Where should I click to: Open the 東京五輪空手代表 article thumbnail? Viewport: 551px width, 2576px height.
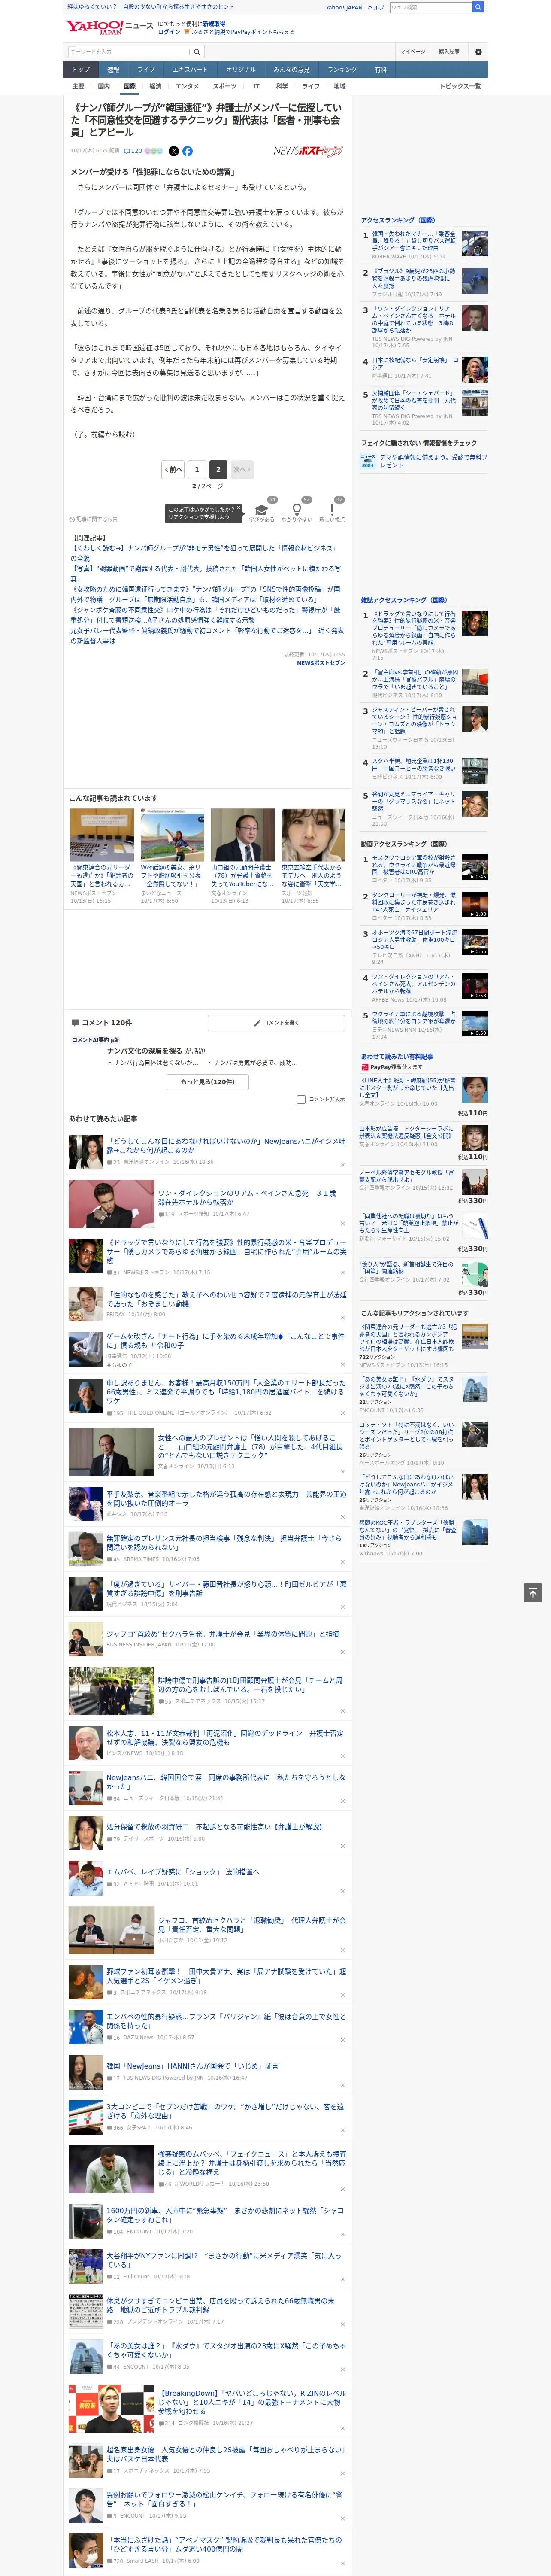click(313, 836)
